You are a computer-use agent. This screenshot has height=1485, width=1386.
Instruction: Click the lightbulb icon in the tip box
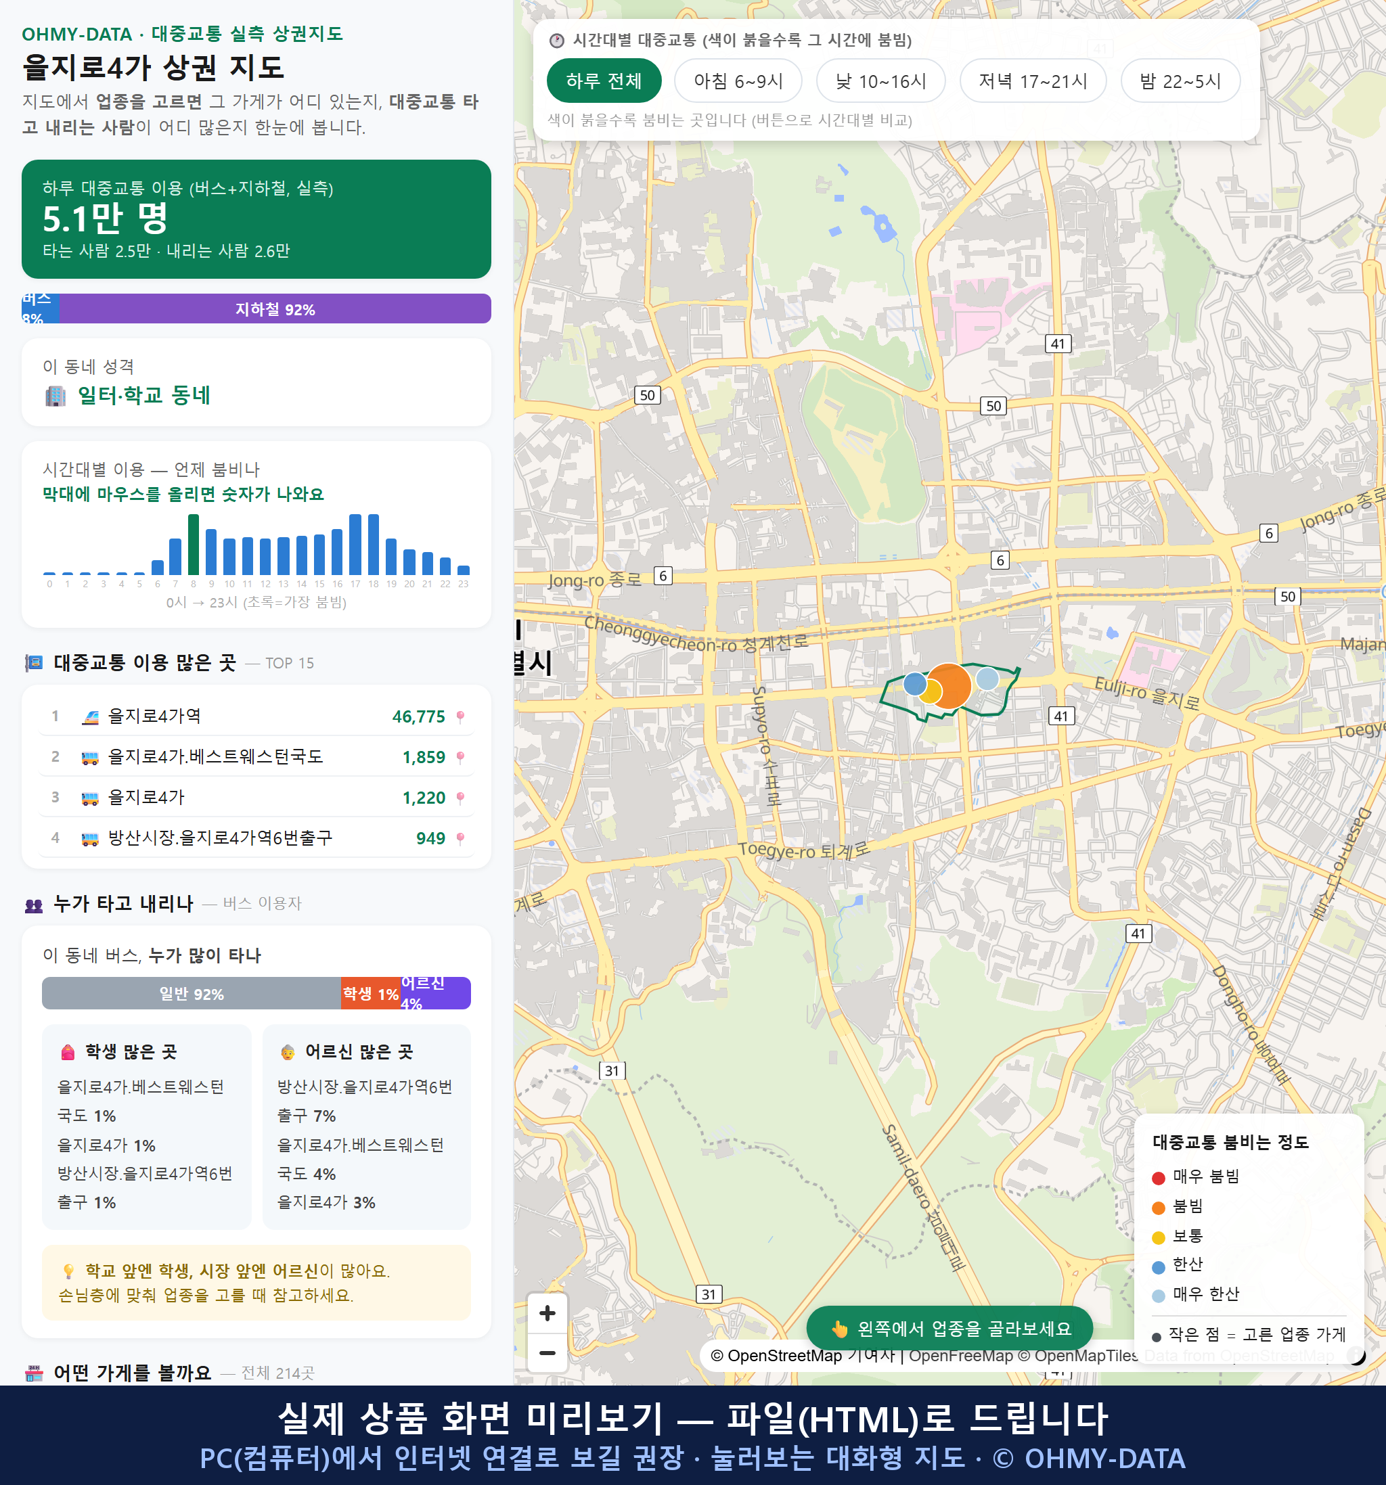tap(68, 1271)
